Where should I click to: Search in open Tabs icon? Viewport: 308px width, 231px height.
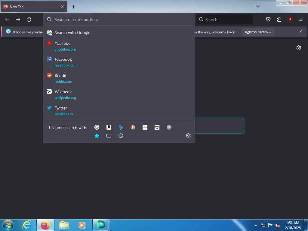point(109,136)
